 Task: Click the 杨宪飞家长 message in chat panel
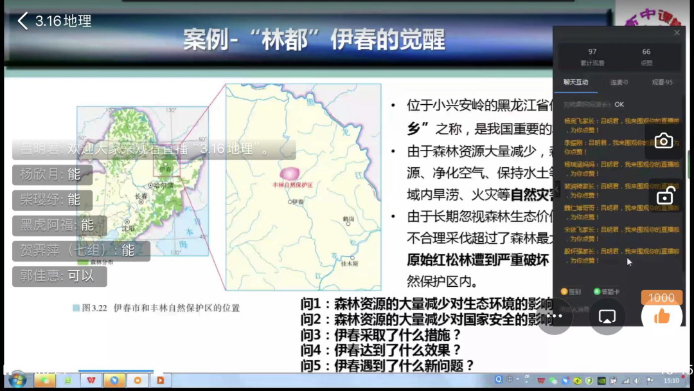[621, 125]
